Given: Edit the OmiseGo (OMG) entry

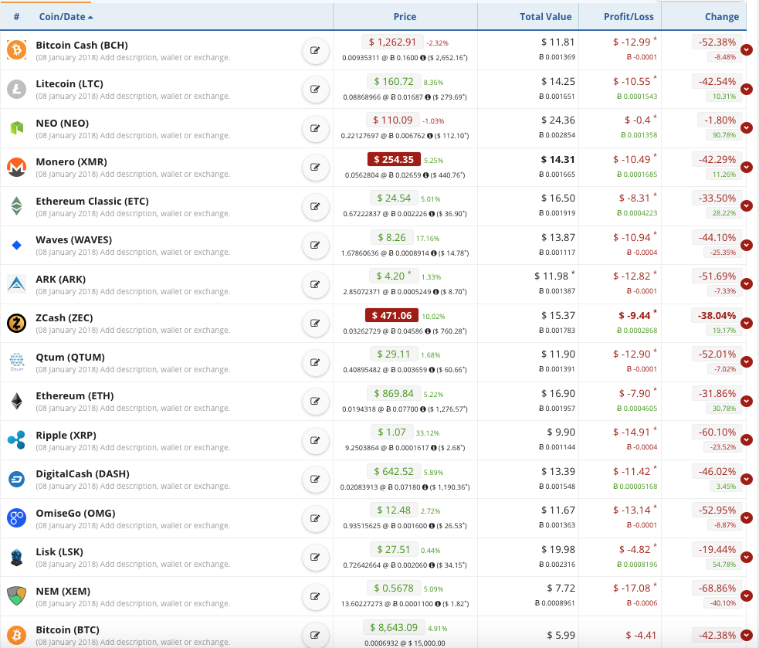Looking at the screenshot, I should pos(315,518).
